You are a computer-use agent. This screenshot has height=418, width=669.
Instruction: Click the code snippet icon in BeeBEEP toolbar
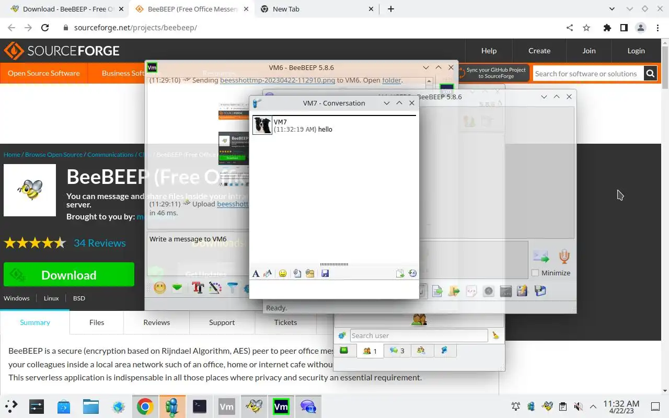click(471, 291)
